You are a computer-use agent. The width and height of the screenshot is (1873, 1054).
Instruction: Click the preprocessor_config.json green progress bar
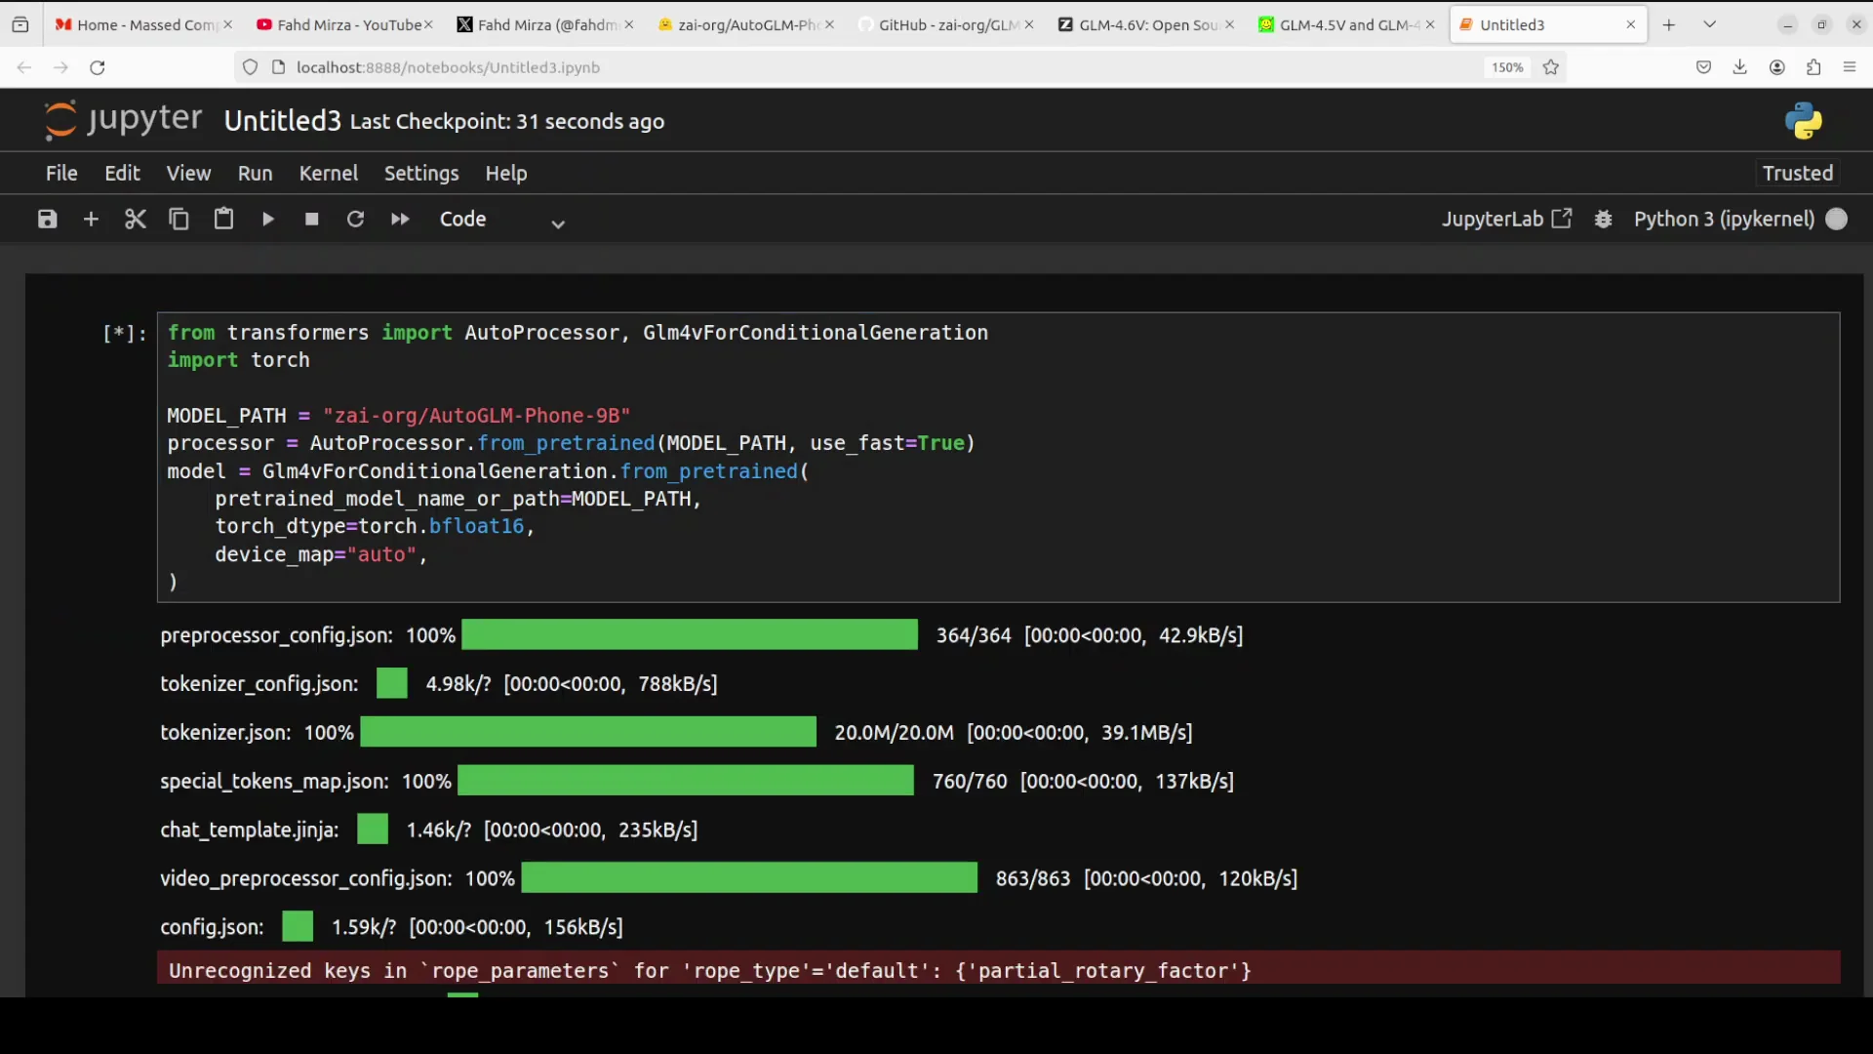689,635
